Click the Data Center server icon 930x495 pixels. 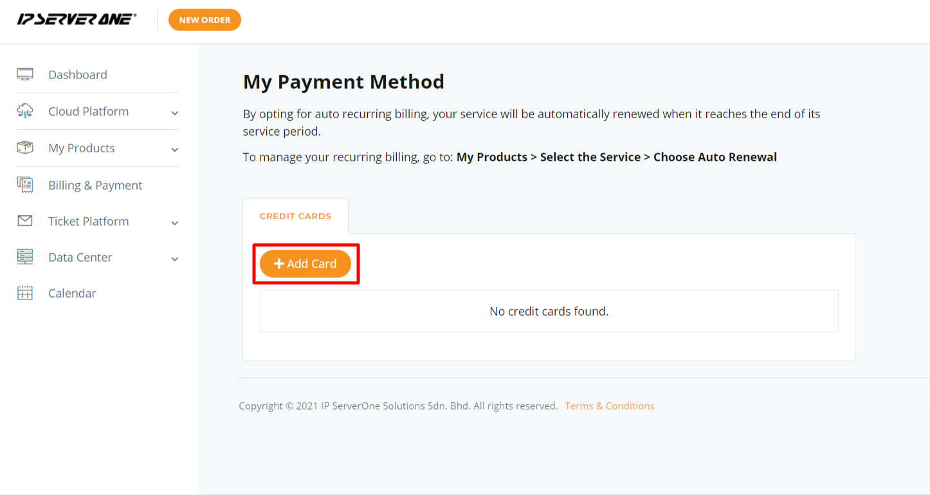(25, 256)
